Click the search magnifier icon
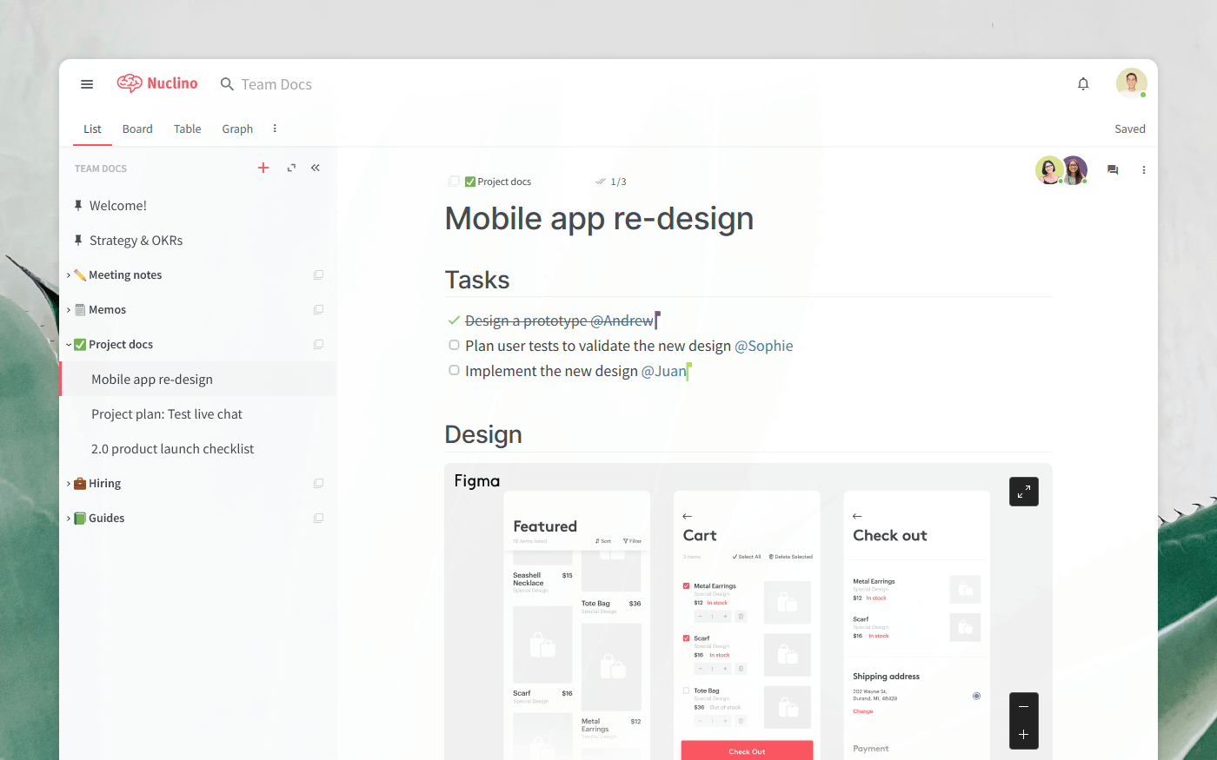 [x=227, y=84]
